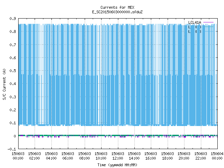Click the y-axis tick label 0.4
The image size is (224, 168).
click(13, 84)
